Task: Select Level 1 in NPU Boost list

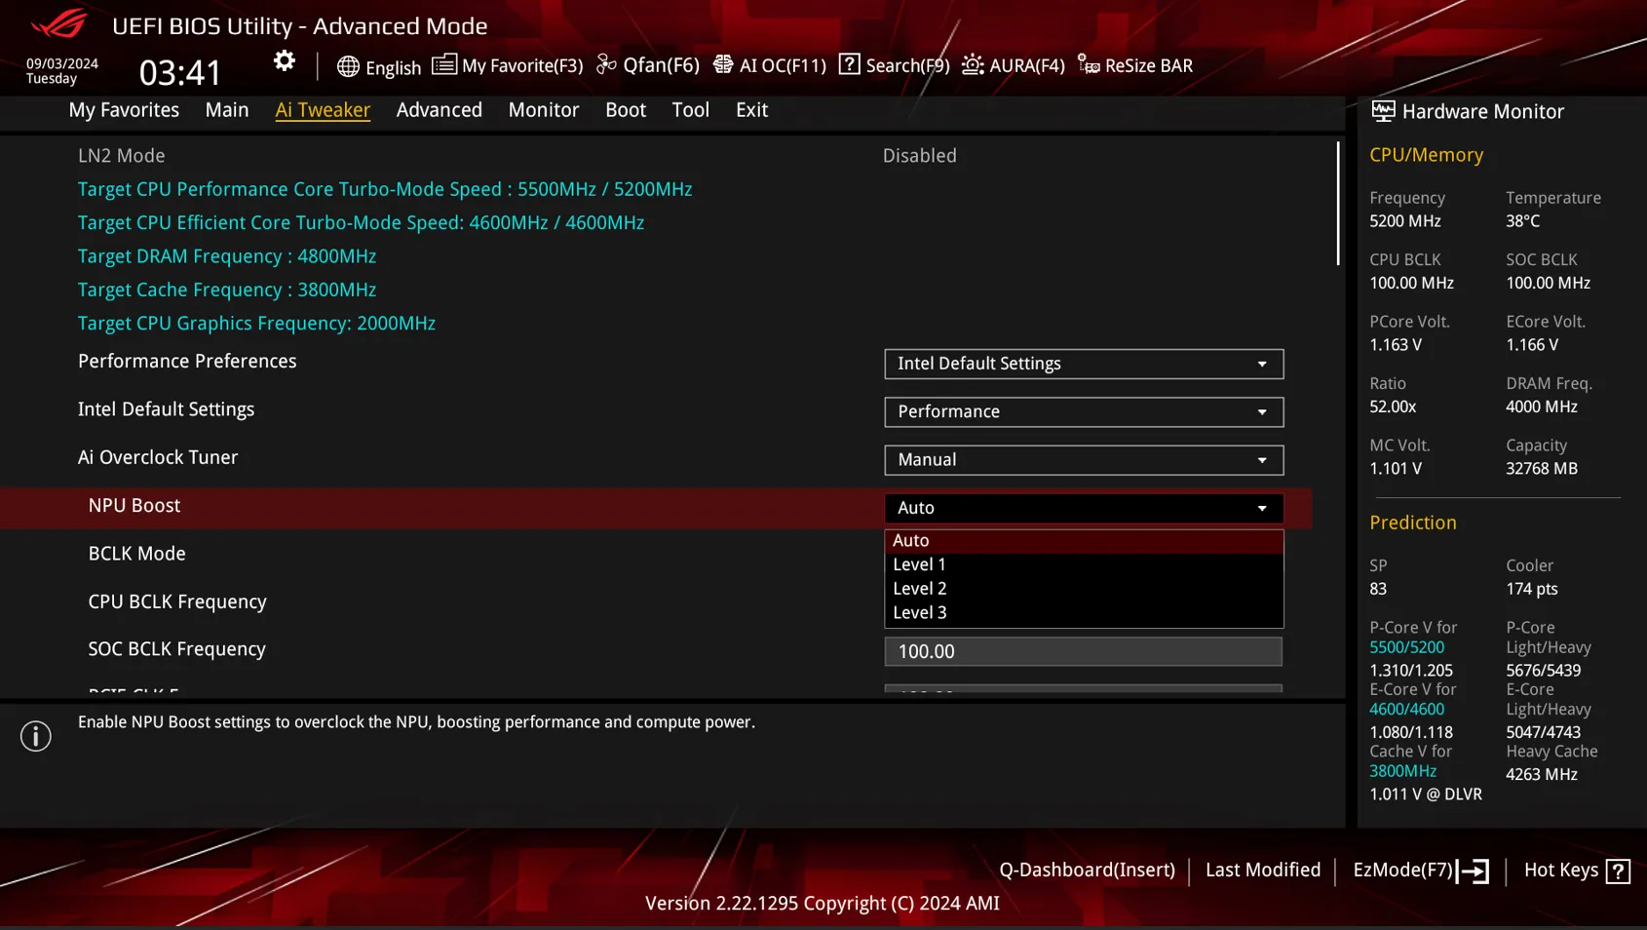Action: [x=919, y=564]
